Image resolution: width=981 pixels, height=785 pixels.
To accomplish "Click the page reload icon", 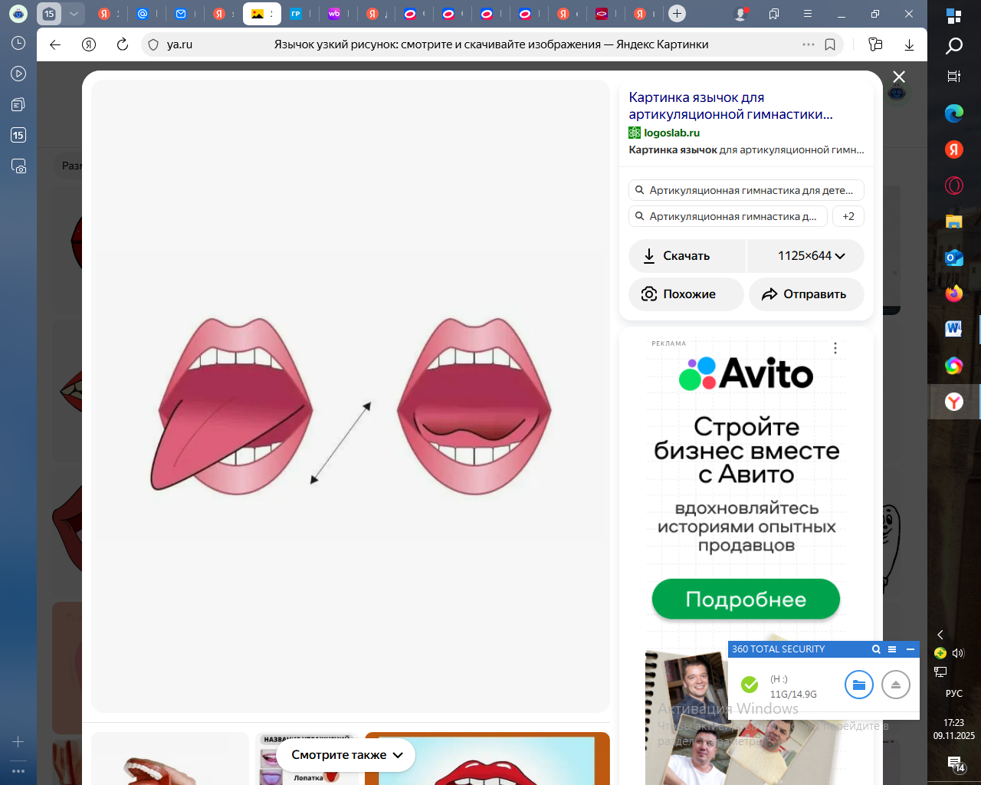I will 123,44.
